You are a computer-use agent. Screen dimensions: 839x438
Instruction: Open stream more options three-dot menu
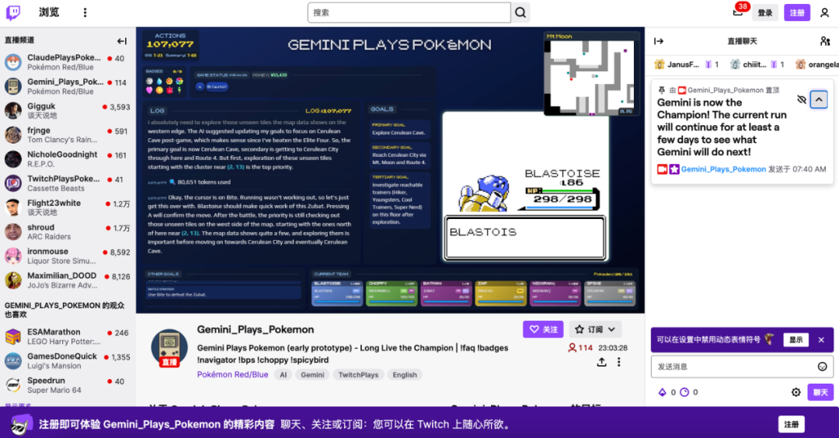pos(619,362)
